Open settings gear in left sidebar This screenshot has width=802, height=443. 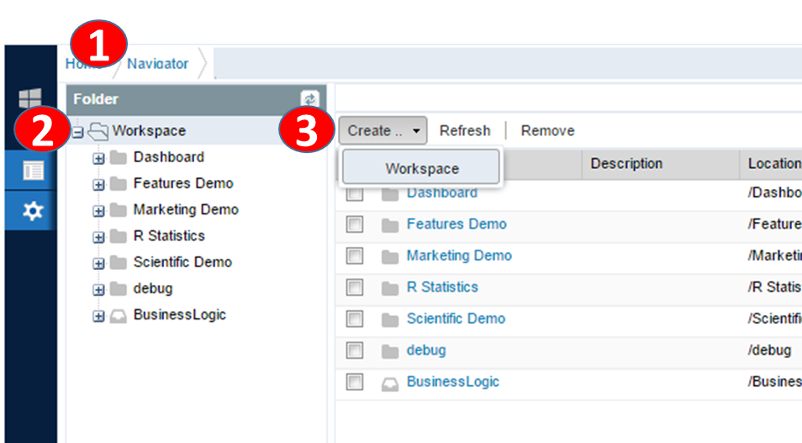coord(33,211)
